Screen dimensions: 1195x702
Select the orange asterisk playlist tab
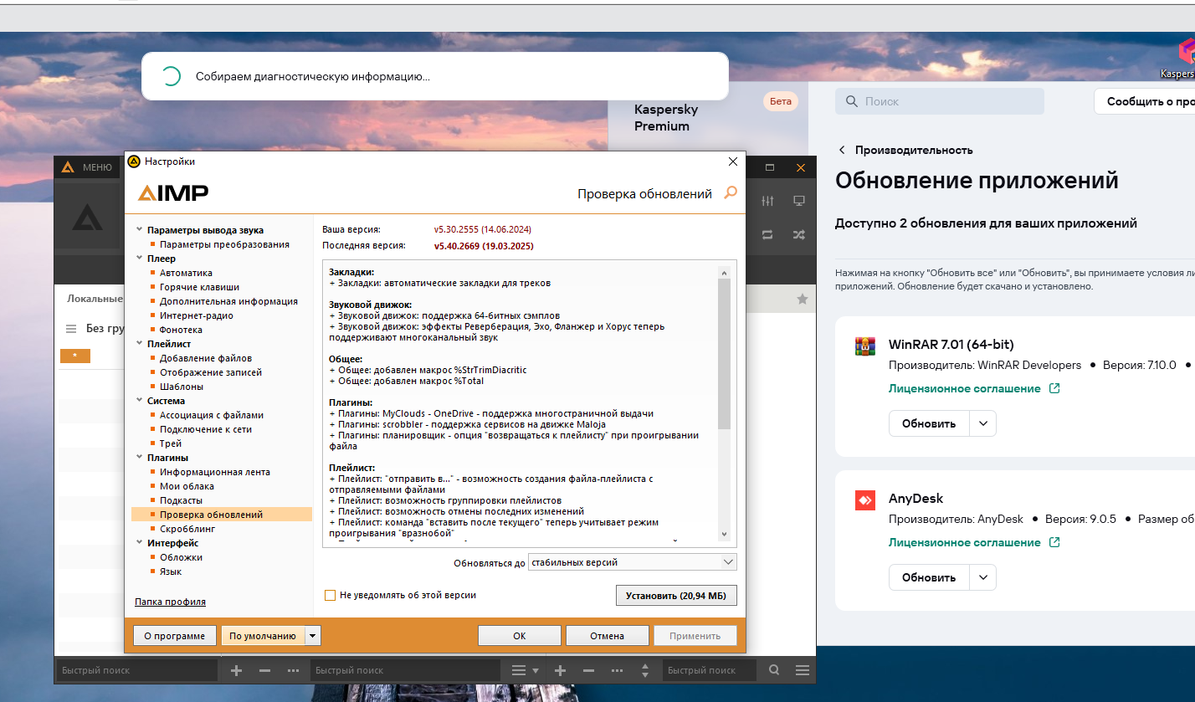click(x=74, y=356)
